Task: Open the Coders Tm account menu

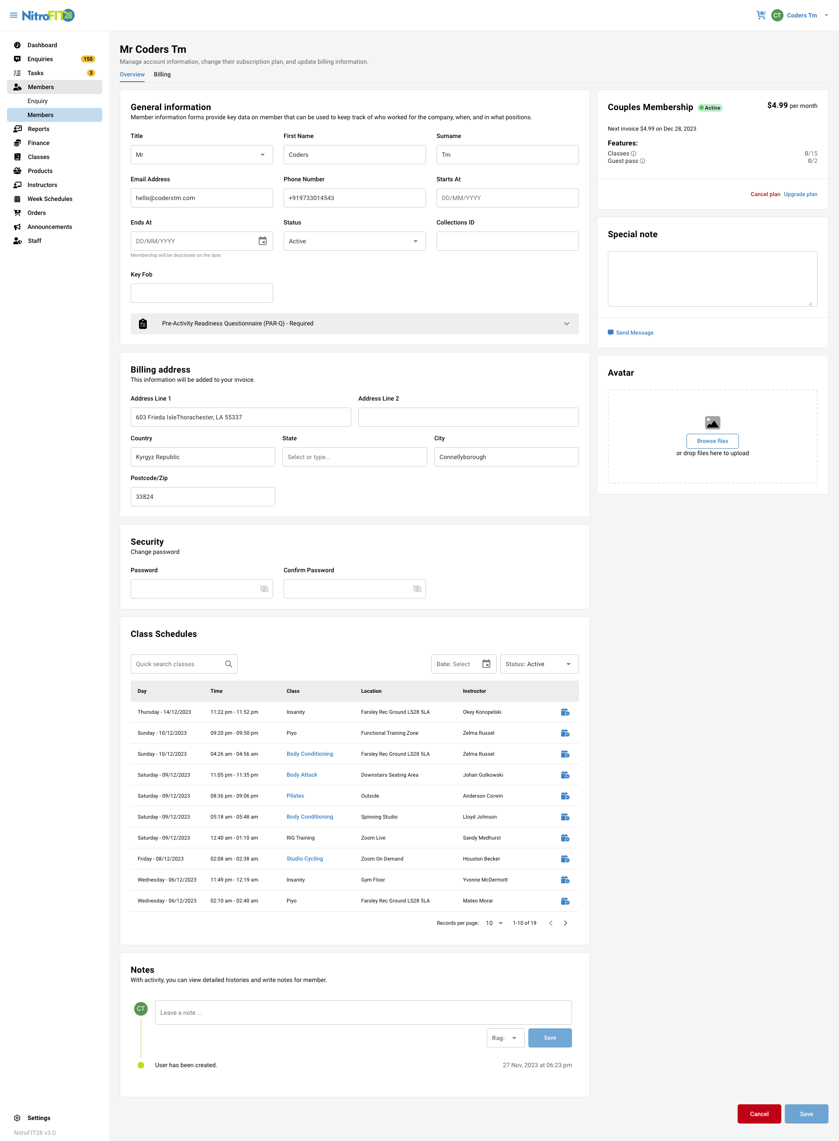Action: pyautogui.click(x=801, y=15)
